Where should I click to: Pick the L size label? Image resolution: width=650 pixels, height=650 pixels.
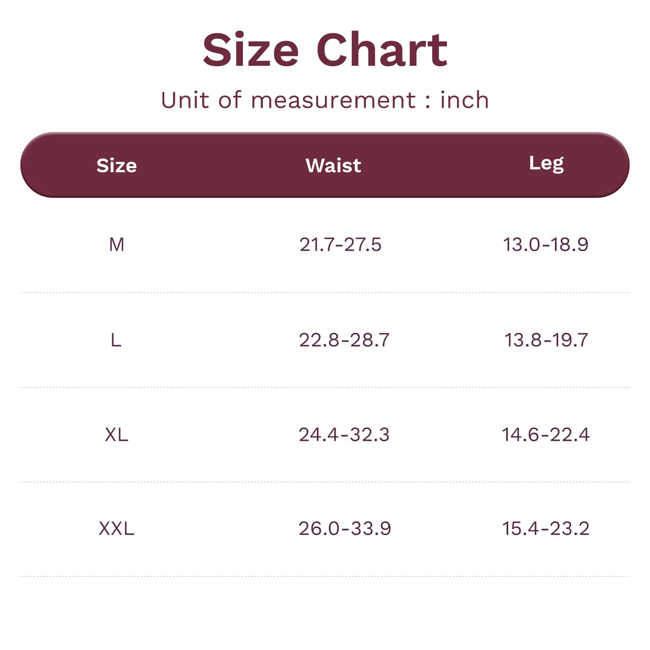(x=116, y=340)
